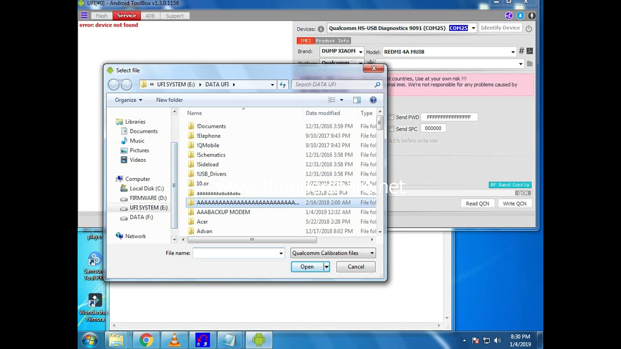Click the RF Band Config label
The image size is (621, 349).
pyautogui.click(x=510, y=185)
